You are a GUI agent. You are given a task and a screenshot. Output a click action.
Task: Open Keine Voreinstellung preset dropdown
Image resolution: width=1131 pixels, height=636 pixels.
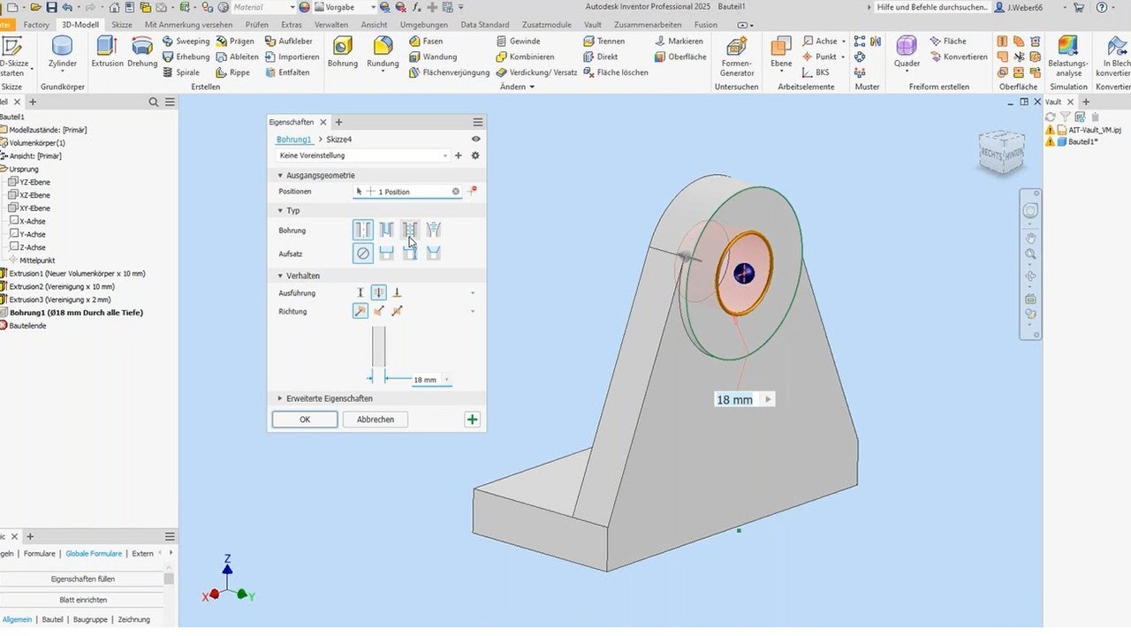click(363, 155)
